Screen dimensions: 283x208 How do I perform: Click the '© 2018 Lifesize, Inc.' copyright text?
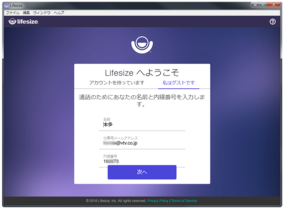click(101, 201)
